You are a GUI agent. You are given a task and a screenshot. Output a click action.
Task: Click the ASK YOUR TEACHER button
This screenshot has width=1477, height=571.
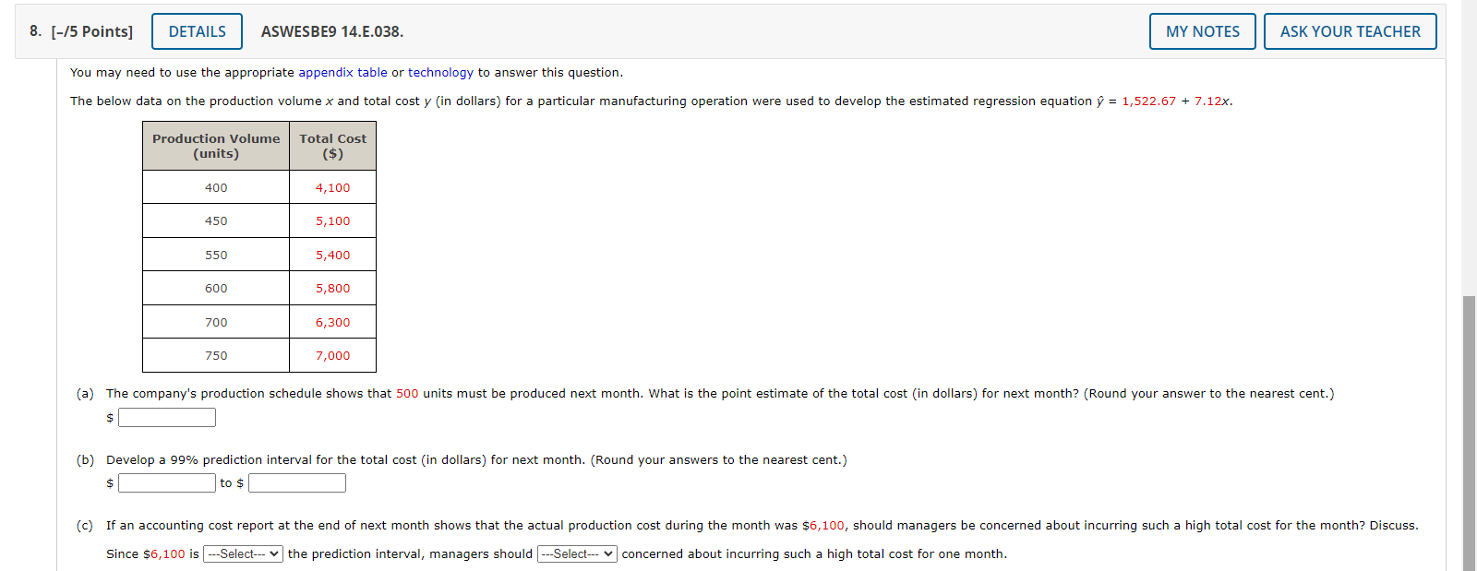[x=1351, y=30]
